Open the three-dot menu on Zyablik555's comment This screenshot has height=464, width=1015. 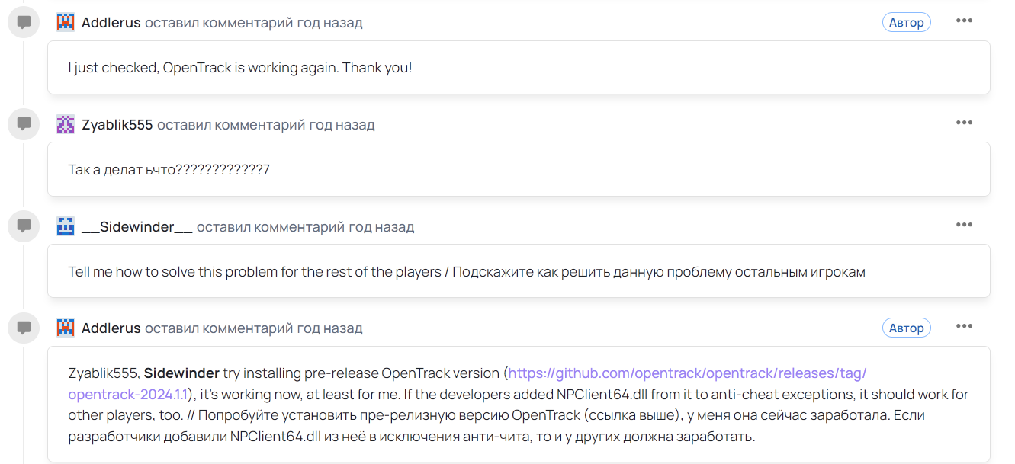coord(964,123)
